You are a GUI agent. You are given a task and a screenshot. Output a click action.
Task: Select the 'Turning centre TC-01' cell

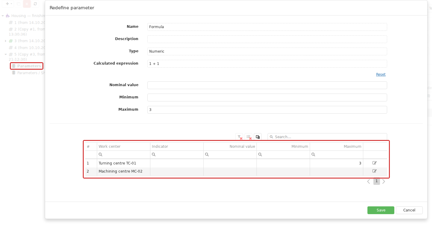point(123,163)
